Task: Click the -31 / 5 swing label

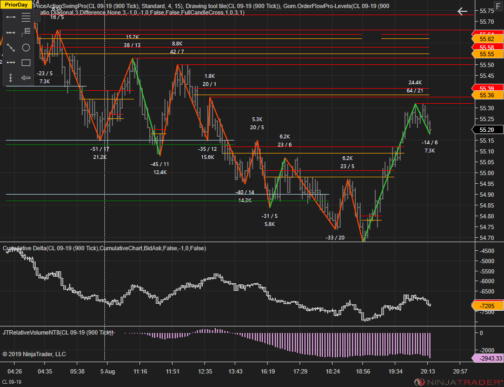Action: [269, 216]
